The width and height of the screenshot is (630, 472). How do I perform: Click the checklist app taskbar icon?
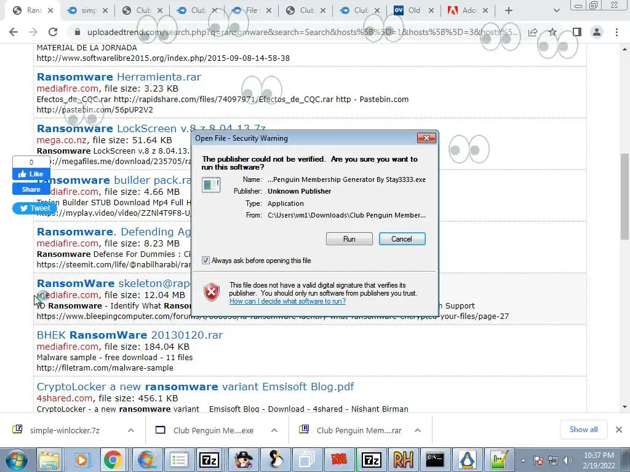tap(179, 460)
